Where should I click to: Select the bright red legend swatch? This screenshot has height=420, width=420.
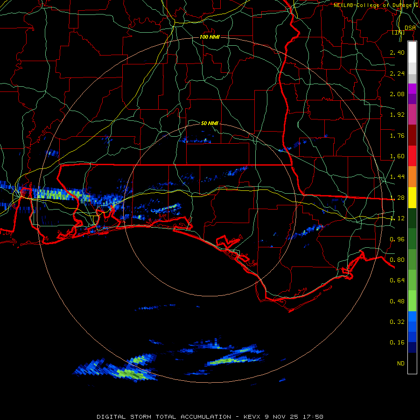click(x=412, y=156)
